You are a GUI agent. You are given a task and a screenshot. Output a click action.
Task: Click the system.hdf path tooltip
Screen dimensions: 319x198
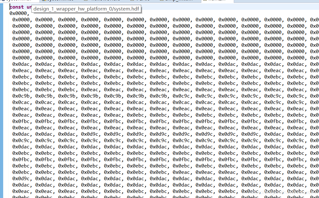[86, 9]
